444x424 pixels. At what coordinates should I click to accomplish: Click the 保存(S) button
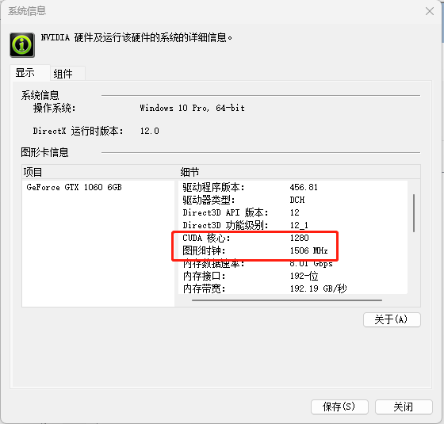coord(339,407)
